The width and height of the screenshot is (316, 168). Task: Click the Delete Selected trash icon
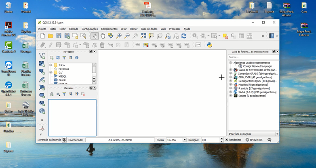102,45
